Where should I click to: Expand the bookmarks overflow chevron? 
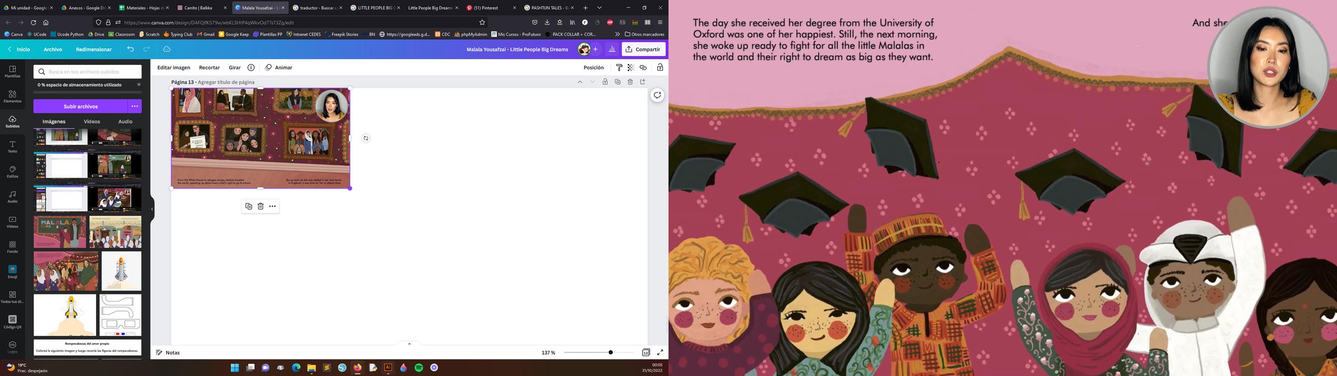click(x=617, y=34)
